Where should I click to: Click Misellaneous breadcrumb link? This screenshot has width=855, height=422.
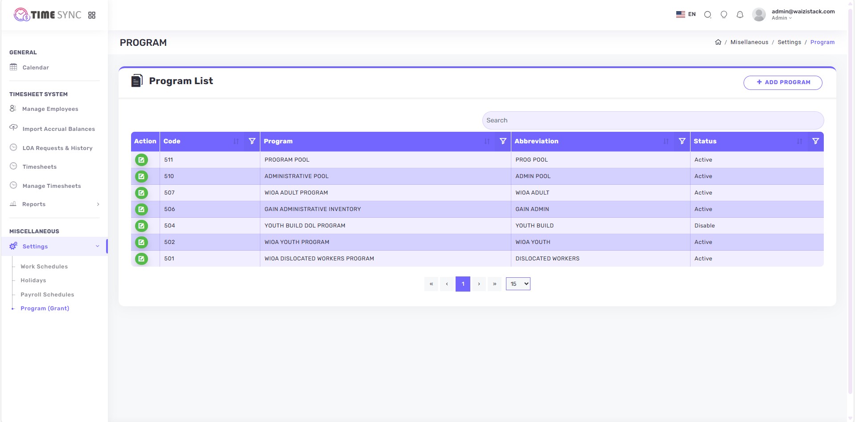click(x=749, y=42)
